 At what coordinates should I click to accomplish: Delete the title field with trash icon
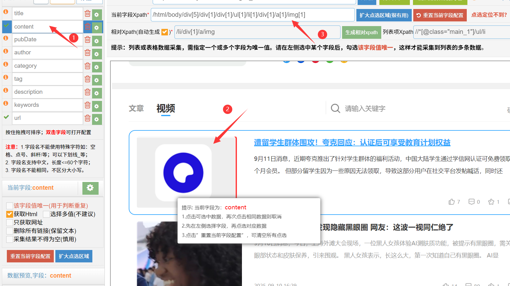coord(87,14)
